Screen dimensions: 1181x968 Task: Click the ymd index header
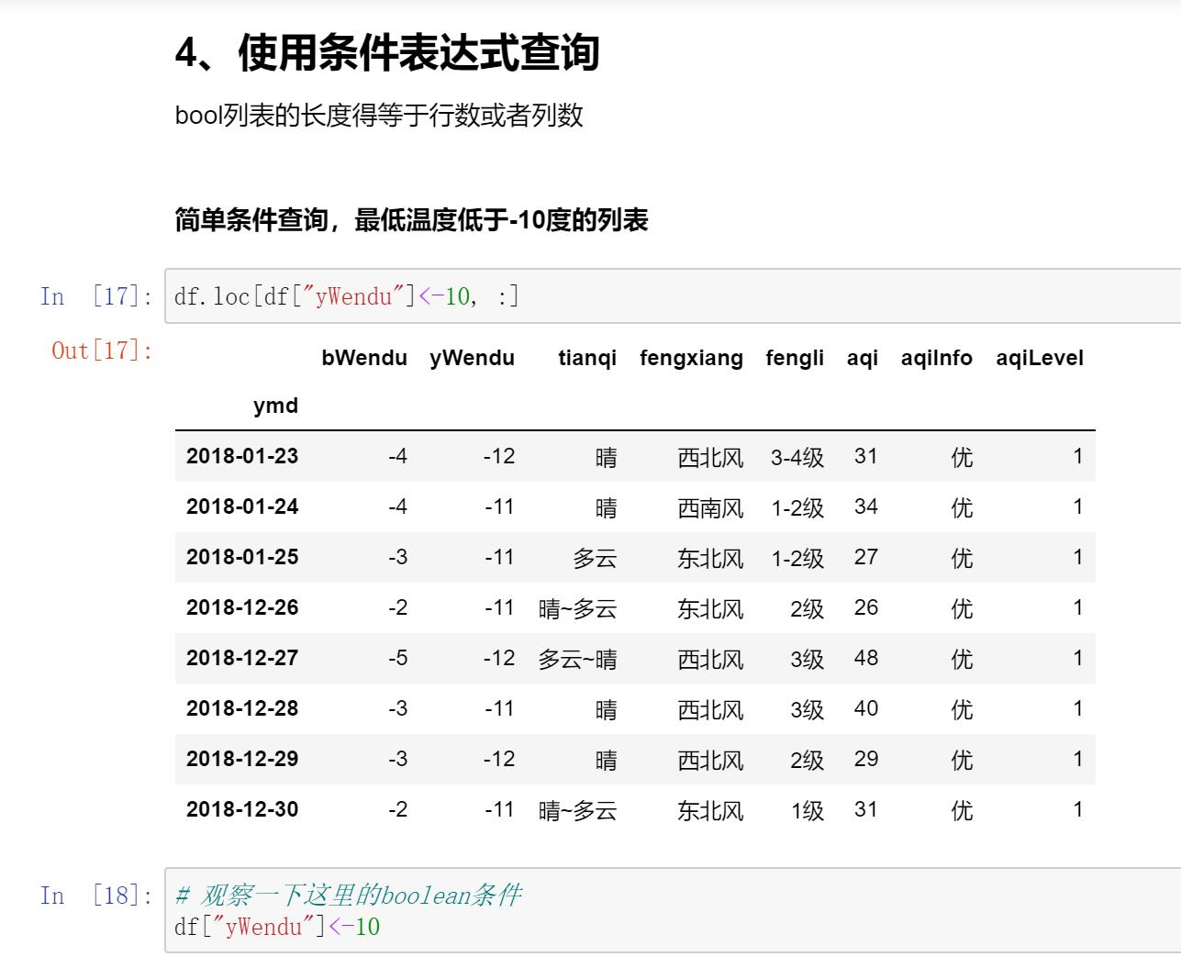pos(276,406)
